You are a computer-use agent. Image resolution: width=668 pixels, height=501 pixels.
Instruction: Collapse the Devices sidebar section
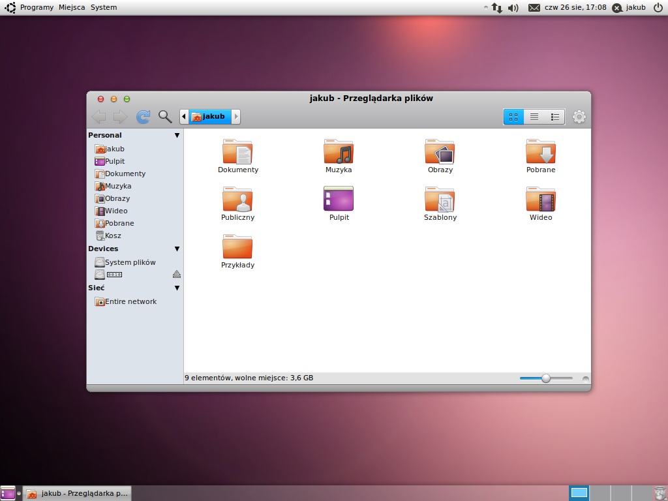(x=177, y=249)
